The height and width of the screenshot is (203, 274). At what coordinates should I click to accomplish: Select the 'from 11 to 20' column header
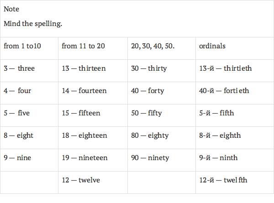(83, 46)
